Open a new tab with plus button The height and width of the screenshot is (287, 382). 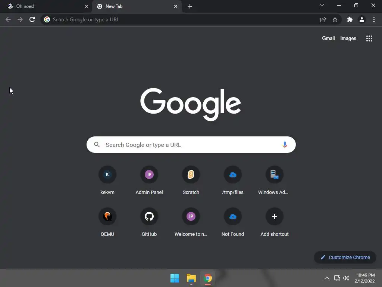[x=190, y=6]
